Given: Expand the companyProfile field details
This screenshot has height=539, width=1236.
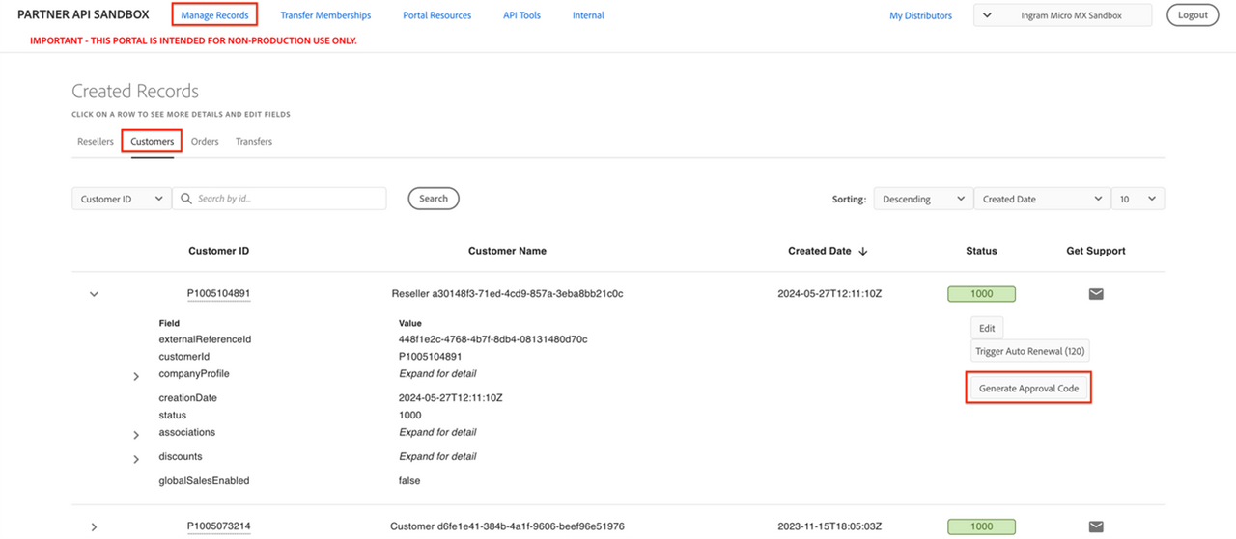Looking at the screenshot, I should (136, 376).
